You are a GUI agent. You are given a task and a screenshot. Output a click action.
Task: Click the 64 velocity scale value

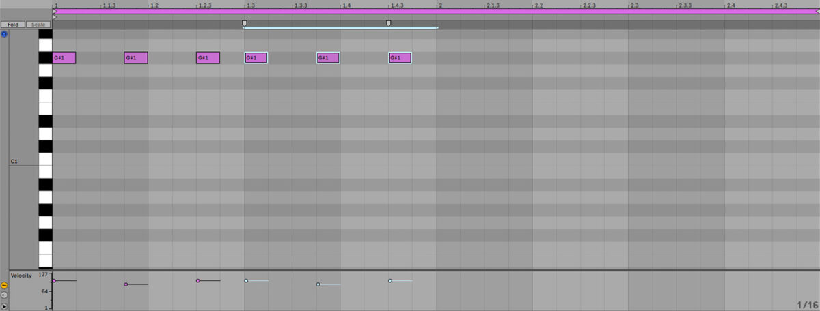(44, 291)
